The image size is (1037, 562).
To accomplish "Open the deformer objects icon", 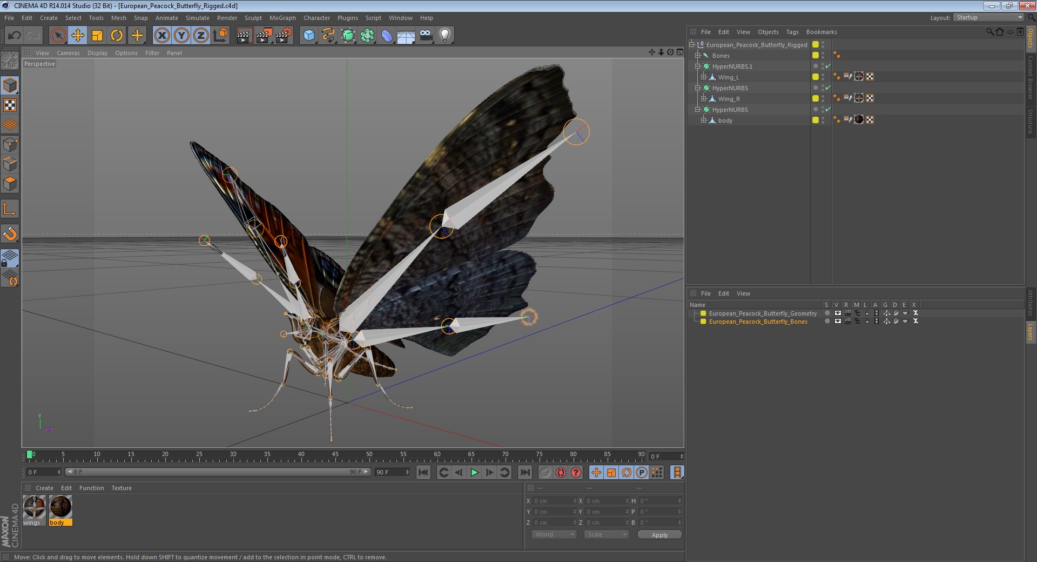I will (x=387, y=36).
